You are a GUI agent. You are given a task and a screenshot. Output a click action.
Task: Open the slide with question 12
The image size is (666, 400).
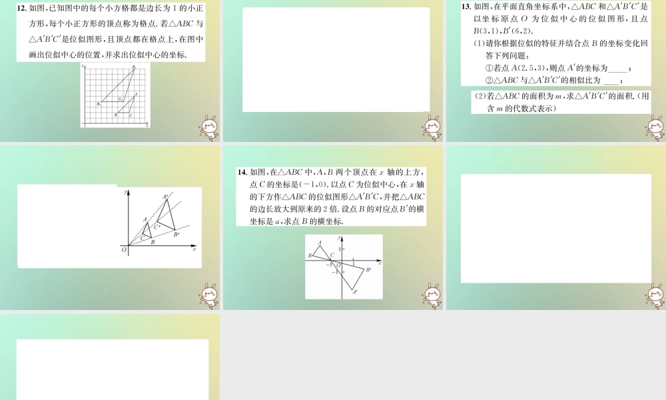(x=110, y=71)
